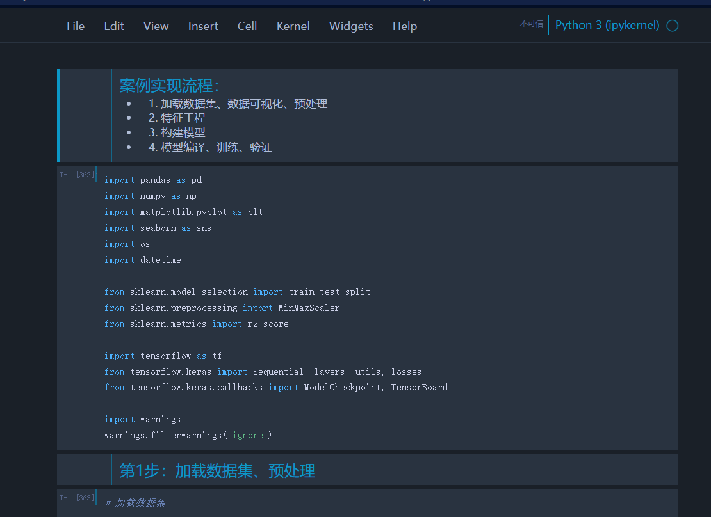Image resolution: width=711 pixels, height=517 pixels.
Task: Click the Python 3 (ipykernel) kernel name
Action: (607, 25)
